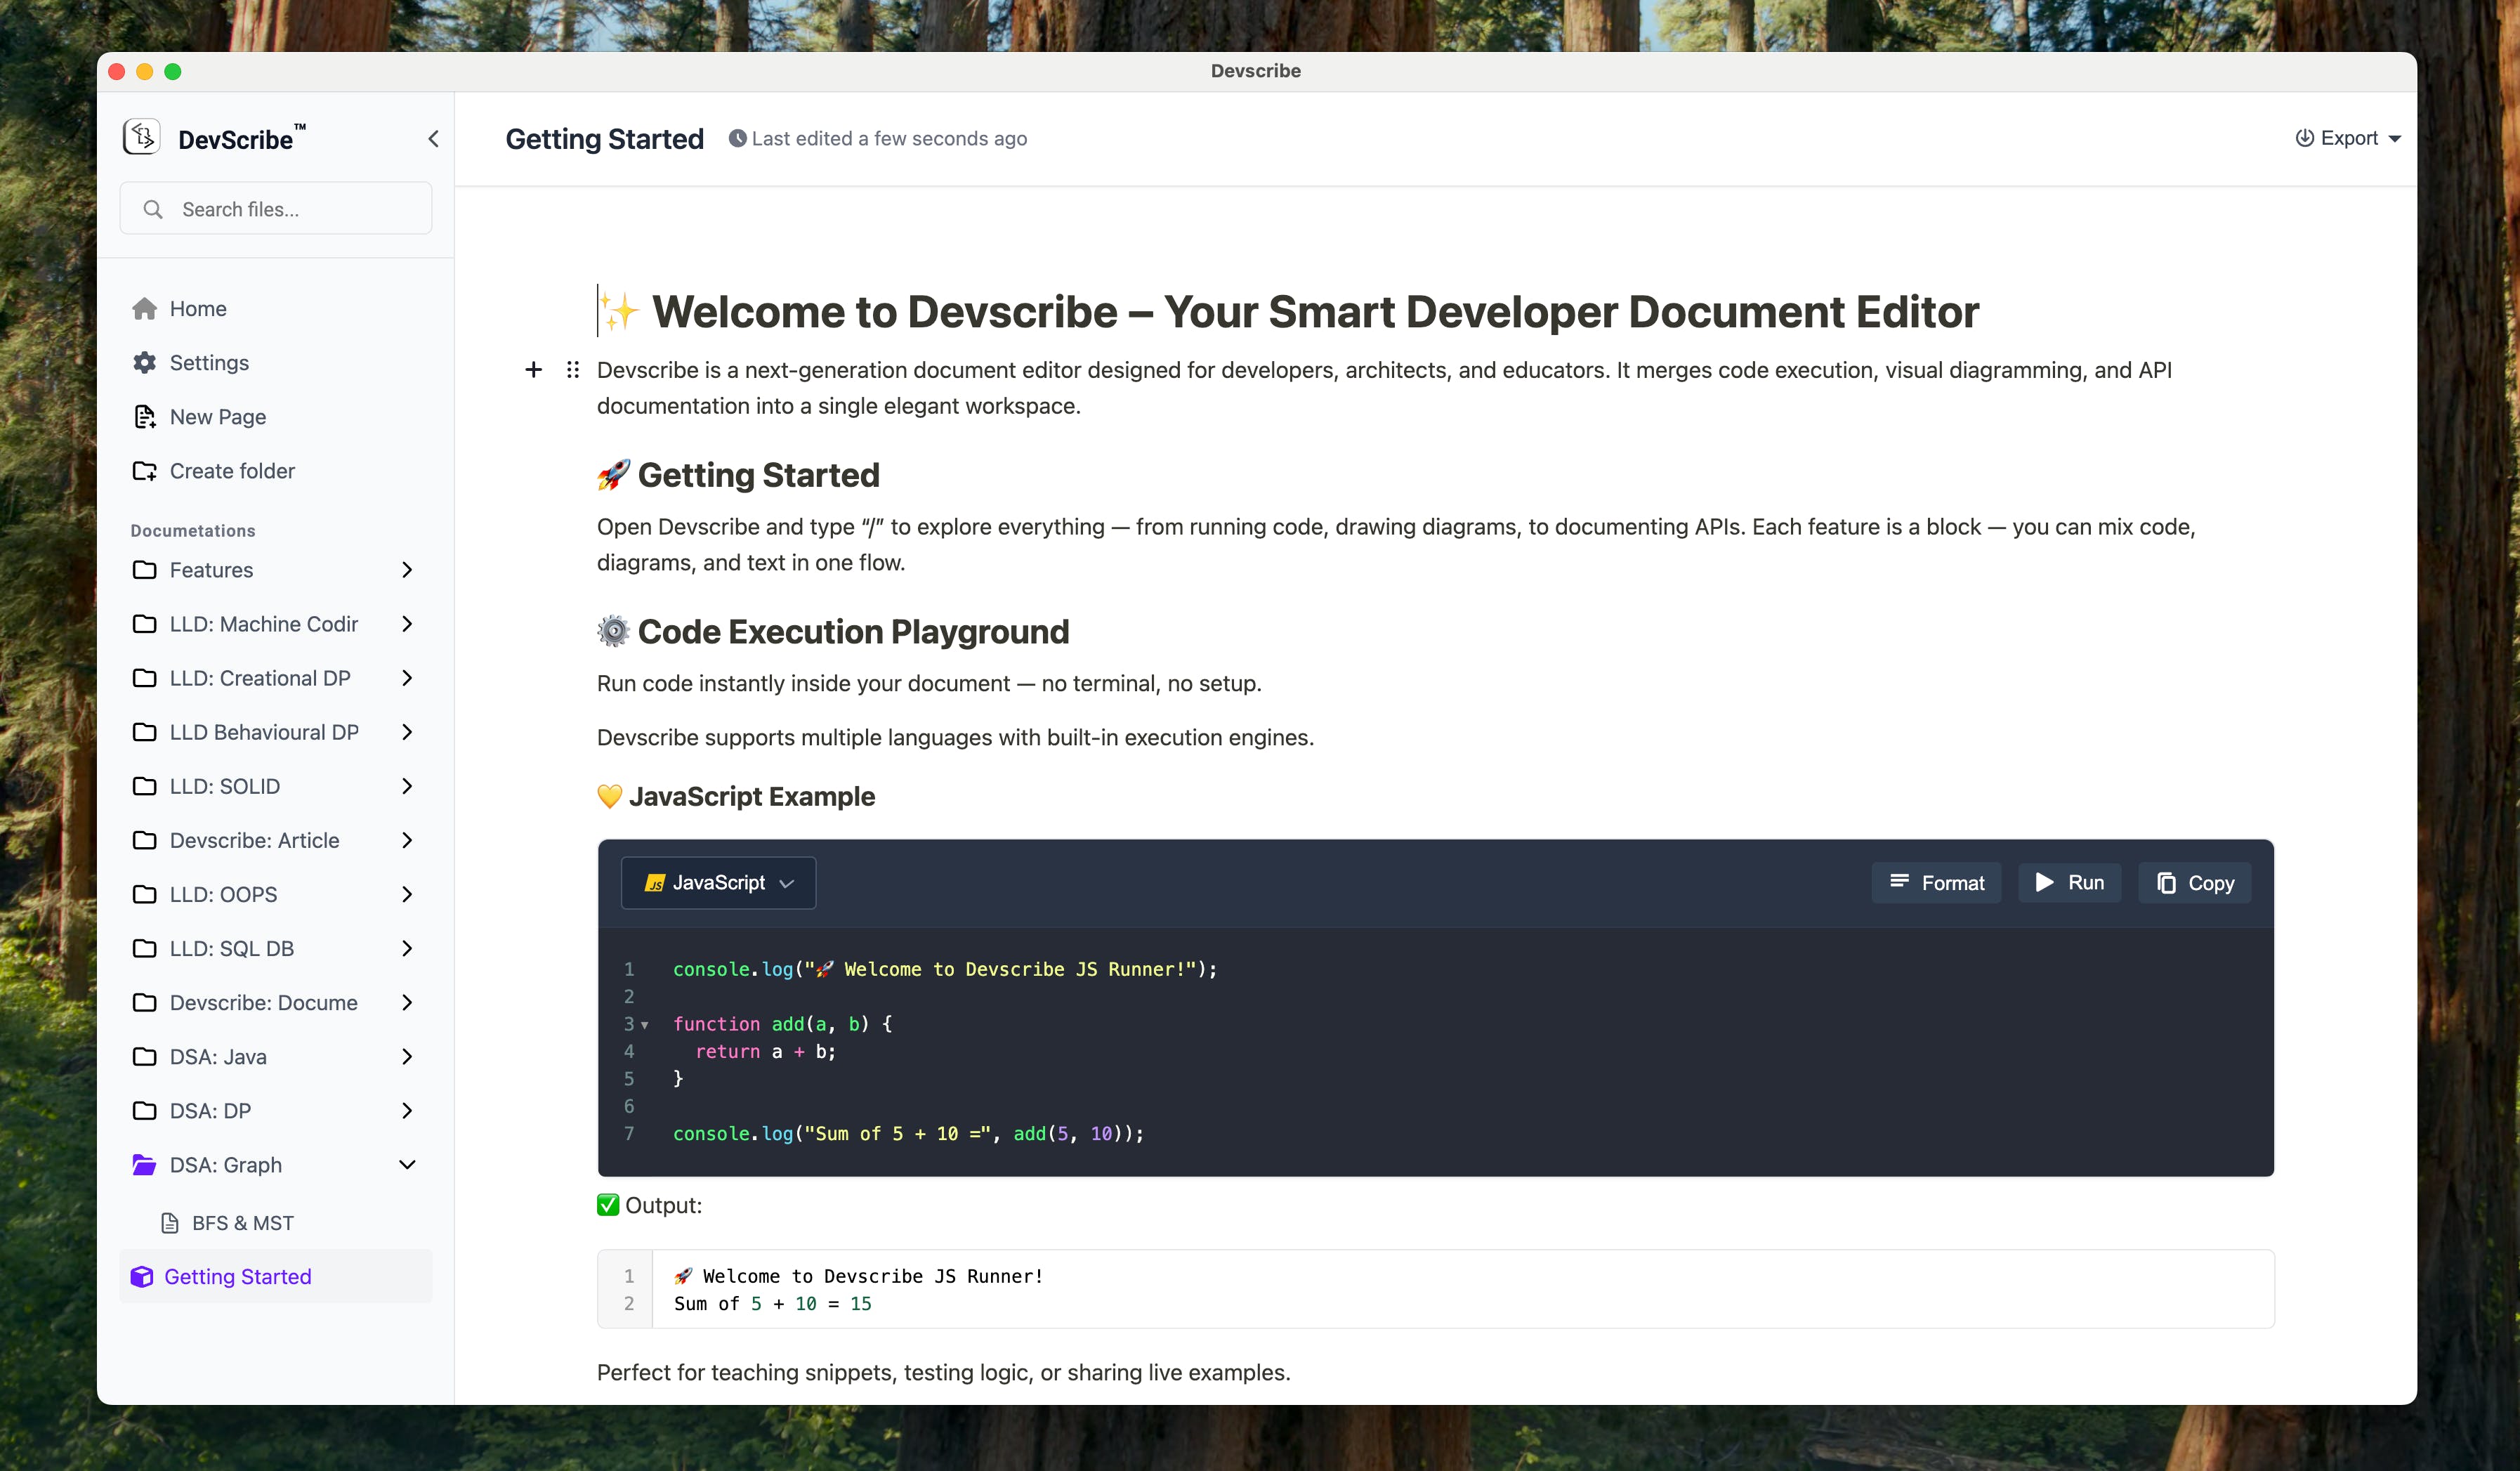Copy the code snippet

click(2194, 883)
